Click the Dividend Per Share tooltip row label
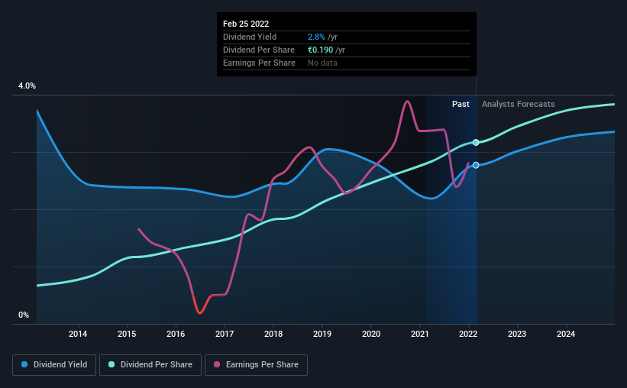This screenshot has height=388, width=627. click(259, 50)
